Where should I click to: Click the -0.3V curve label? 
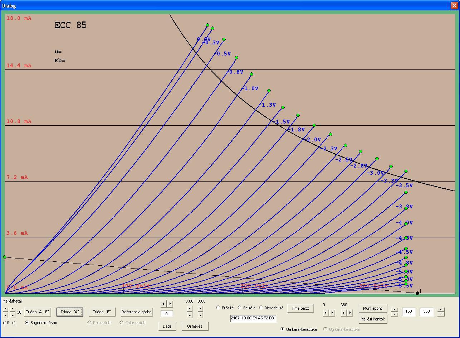(211, 43)
